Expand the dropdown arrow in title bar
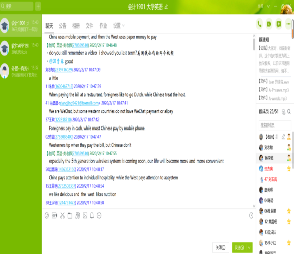The image size is (294, 254). point(268,6)
